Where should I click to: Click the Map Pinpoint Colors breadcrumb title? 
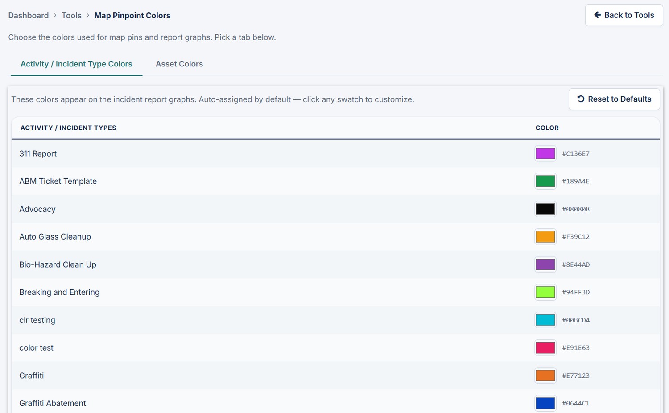[132, 16]
